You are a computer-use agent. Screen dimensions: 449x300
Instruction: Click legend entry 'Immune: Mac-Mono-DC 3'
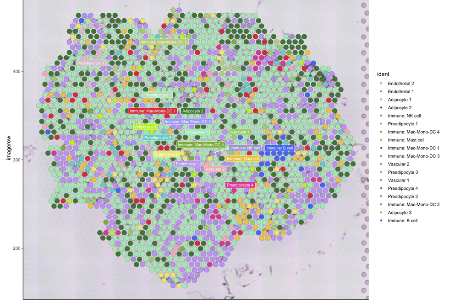pos(413,156)
